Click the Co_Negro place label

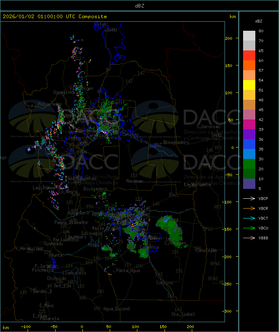coord(68,192)
